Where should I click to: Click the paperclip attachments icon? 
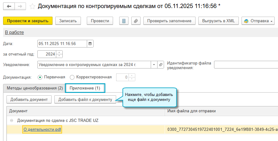[136, 21]
